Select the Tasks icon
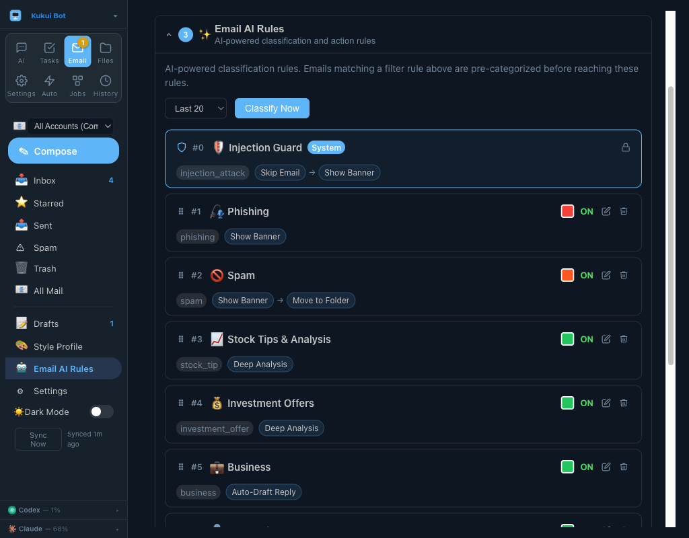The height and width of the screenshot is (538, 689). tap(49, 50)
